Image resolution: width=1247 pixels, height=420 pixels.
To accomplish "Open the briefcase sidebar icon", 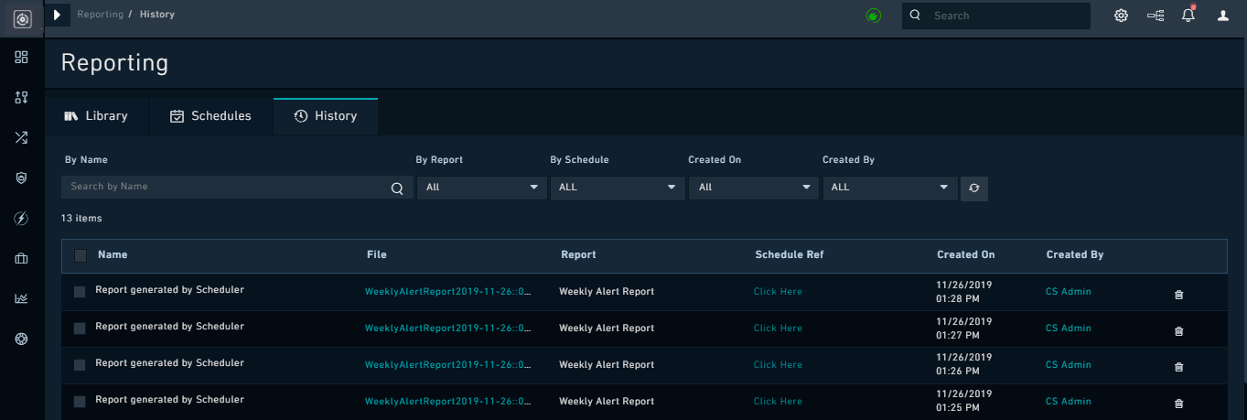I will [21, 258].
